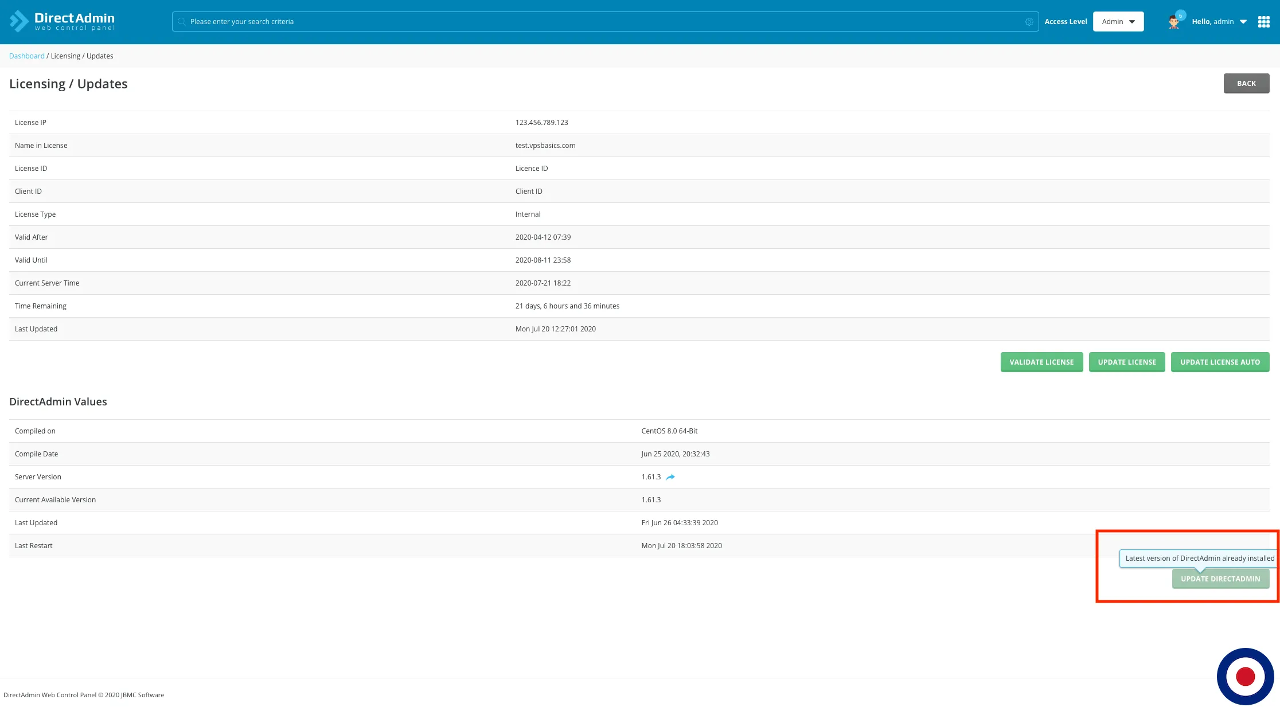
Task: Focus the search criteria input field
Action: (602, 22)
